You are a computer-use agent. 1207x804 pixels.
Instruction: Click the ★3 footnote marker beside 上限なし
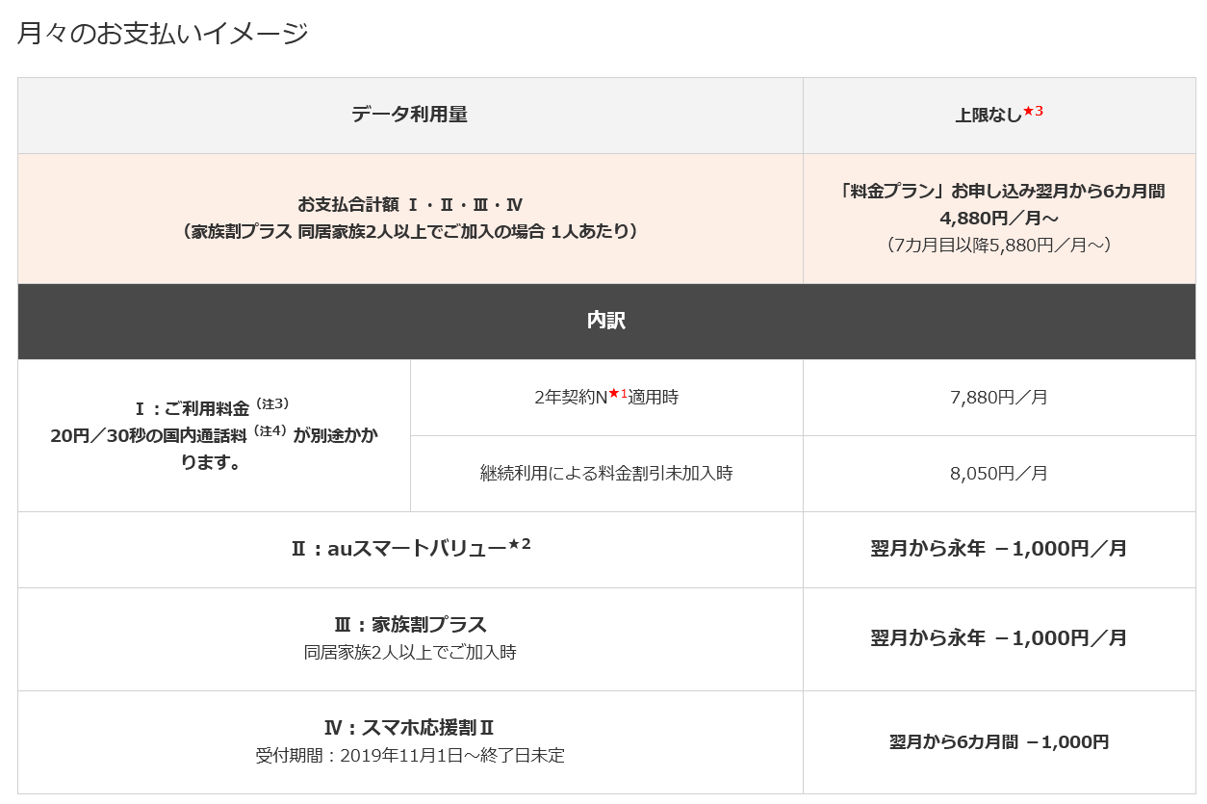1033,112
